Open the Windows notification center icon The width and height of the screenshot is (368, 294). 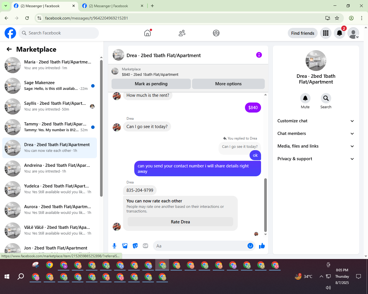click(359, 276)
